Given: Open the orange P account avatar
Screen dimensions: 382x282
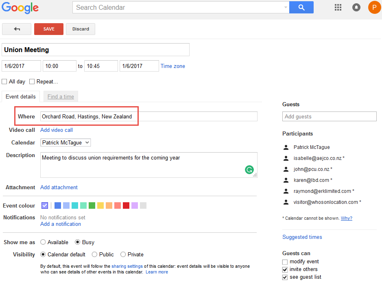Looking at the screenshot, I should coord(374,7).
